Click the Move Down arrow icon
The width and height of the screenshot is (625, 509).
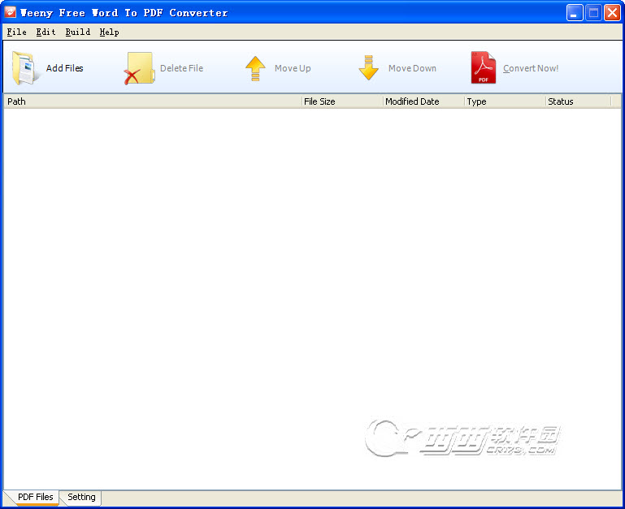click(x=368, y=67)
